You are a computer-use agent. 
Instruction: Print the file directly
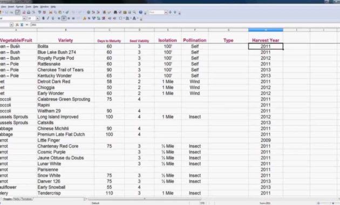point(29,12)
